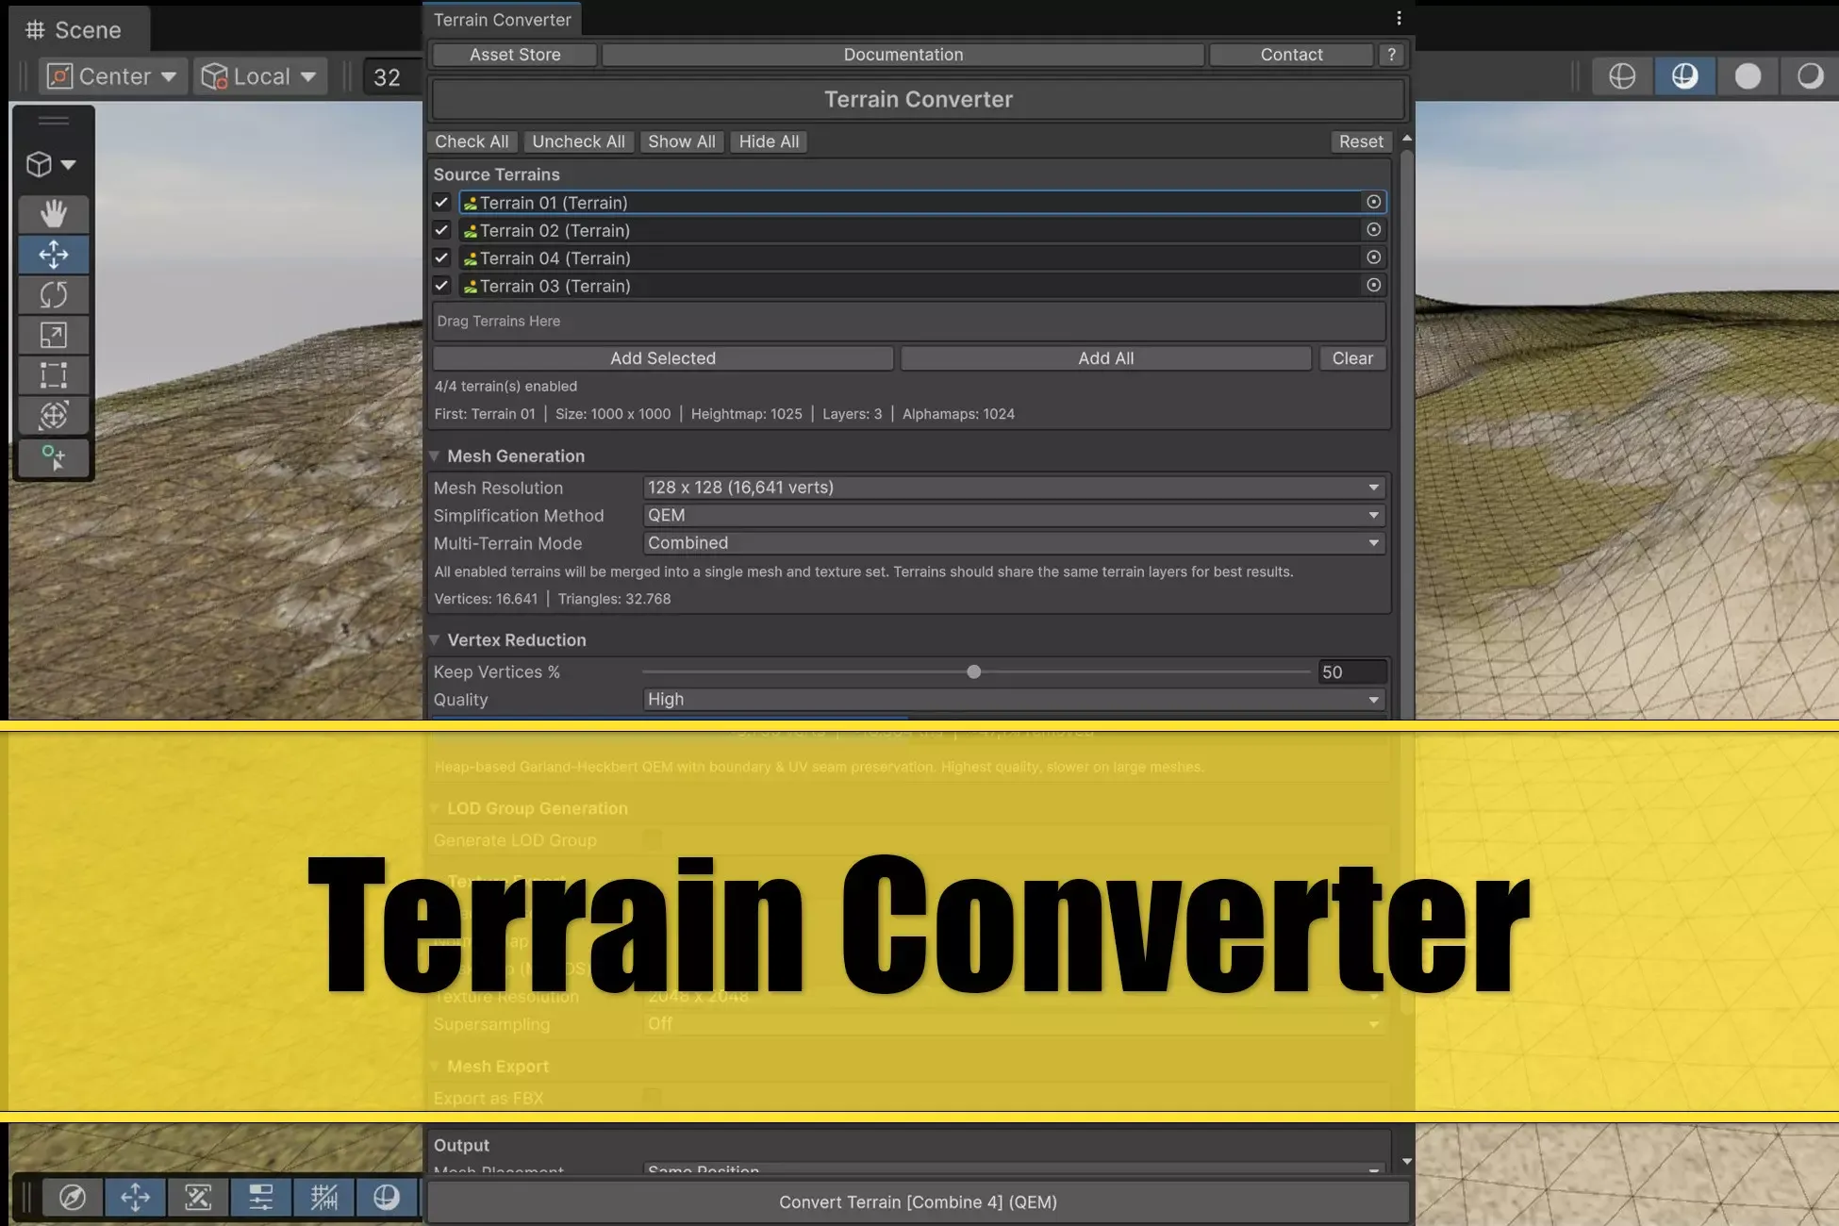1839x1226 pixels.
Task: Enable the Export as FBX checkbox
Action: click(x=653, y=1099)
